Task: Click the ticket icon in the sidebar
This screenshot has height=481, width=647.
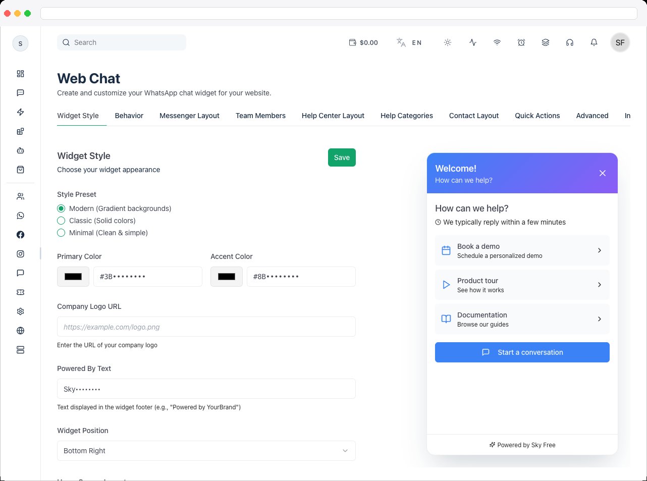Action: pos(20,292)
